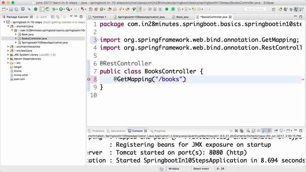Click the Clear Console icon
This screenshot has width=306, height=172.
(x=248, y=130)
